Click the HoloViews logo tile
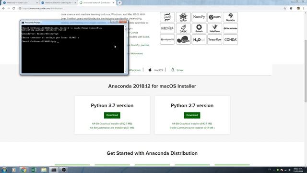The width and height of the screenshot is (307, 173). (214, 28)
